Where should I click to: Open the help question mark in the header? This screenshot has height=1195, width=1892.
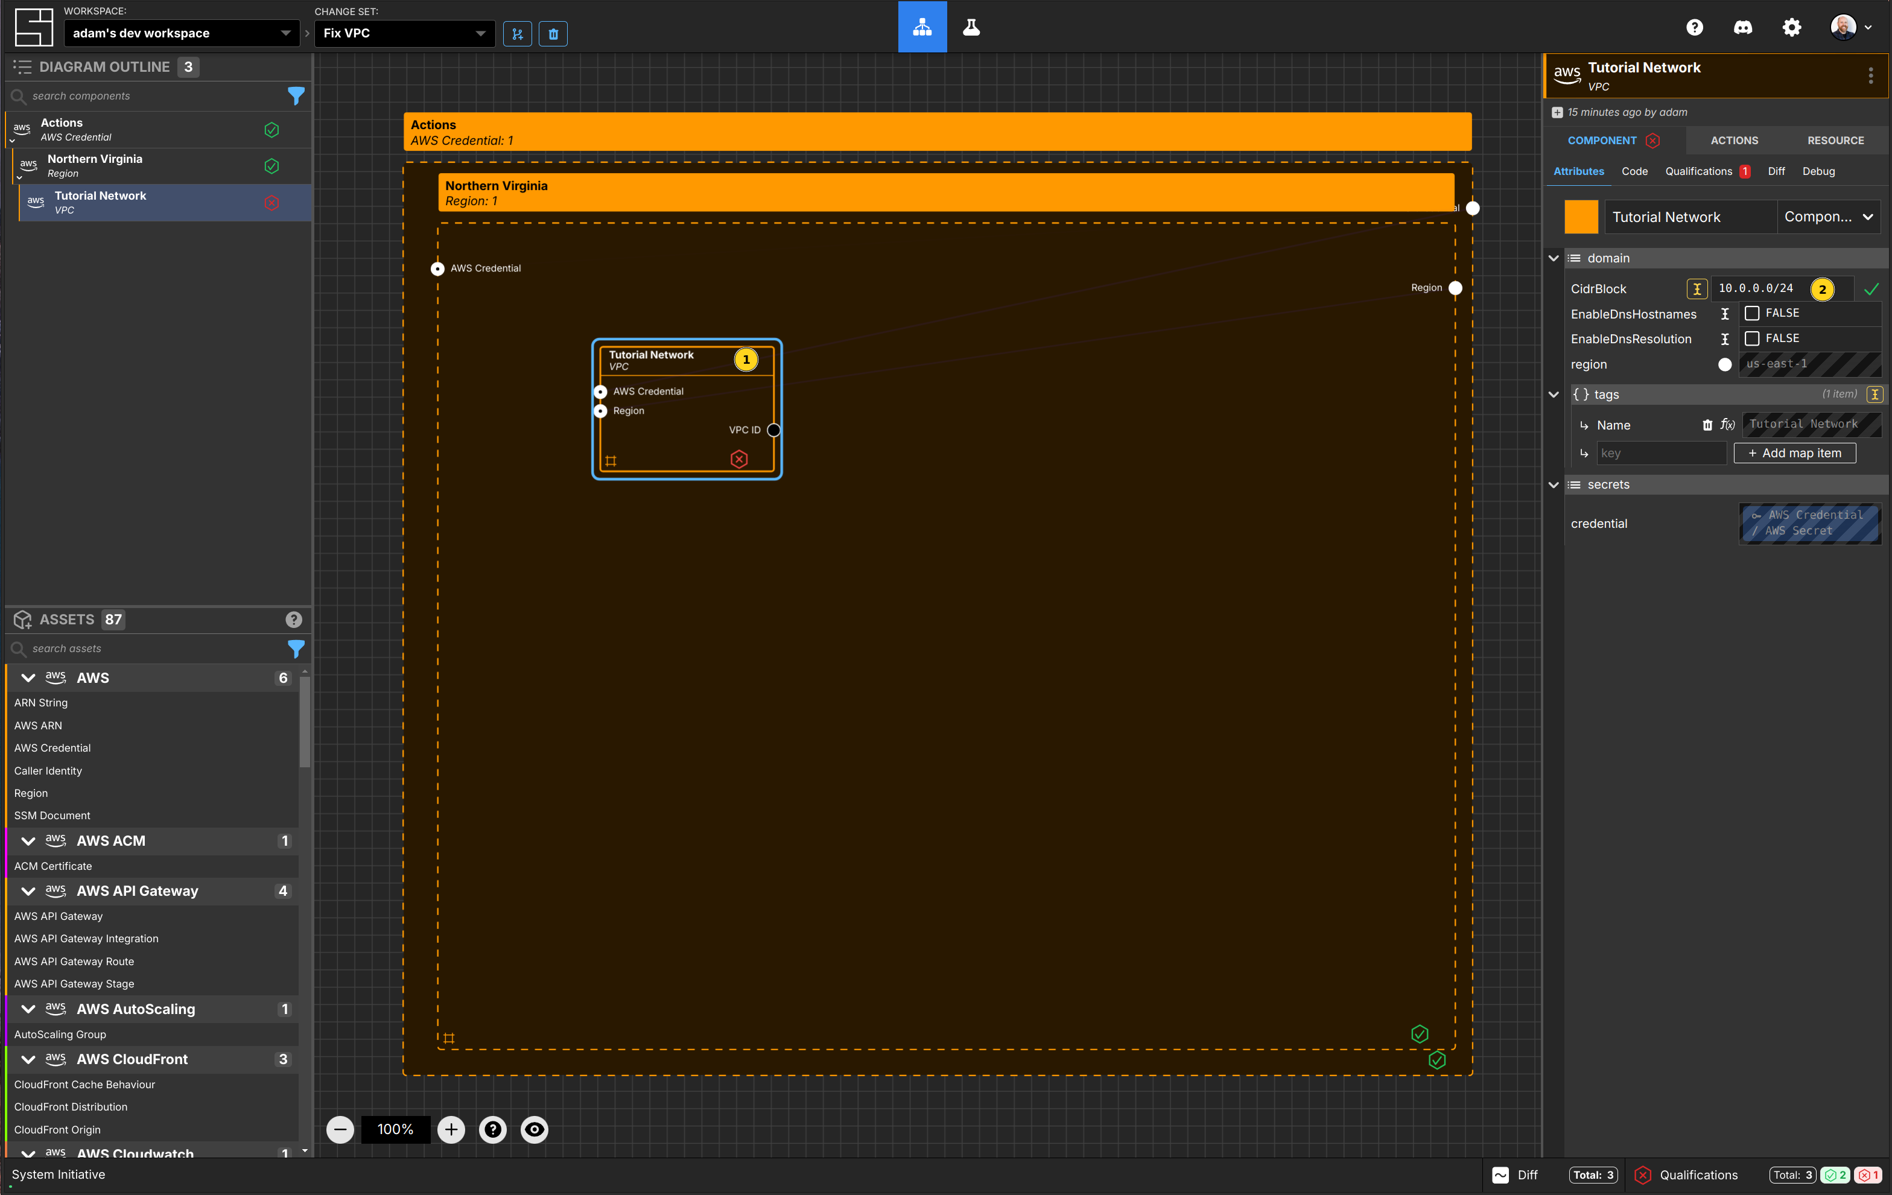(1695, 28)
